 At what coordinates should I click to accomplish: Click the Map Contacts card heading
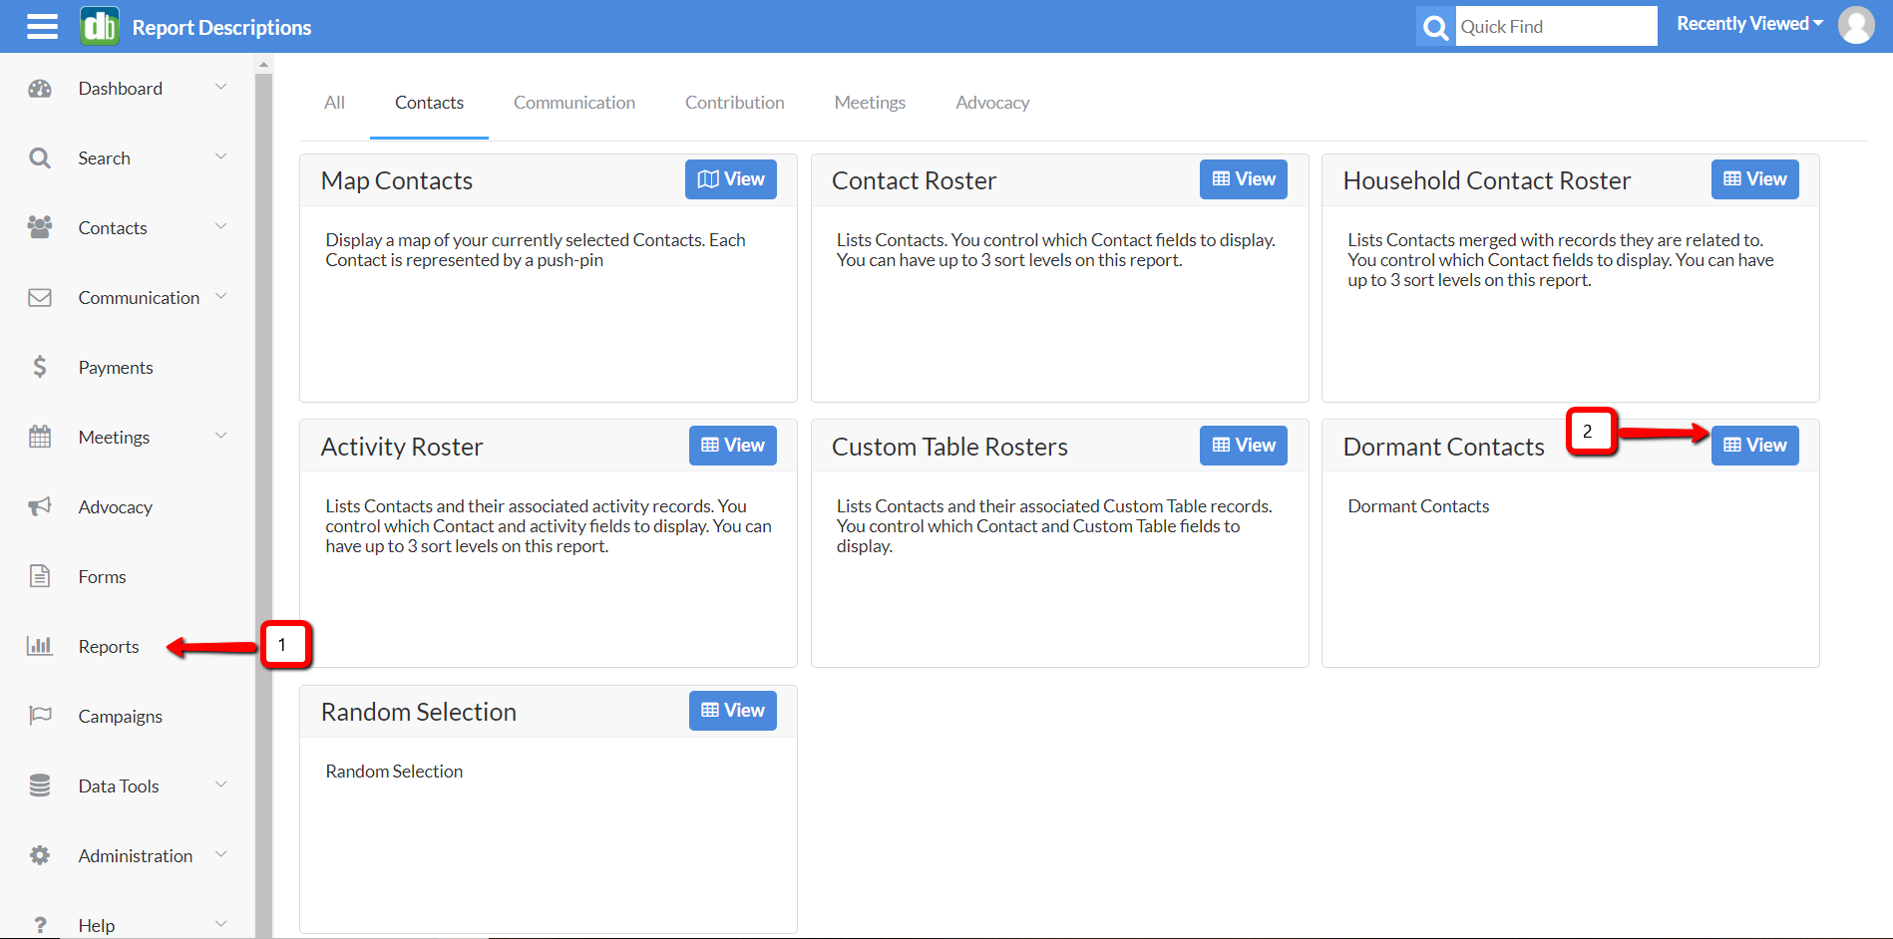(x=397, y=180)
